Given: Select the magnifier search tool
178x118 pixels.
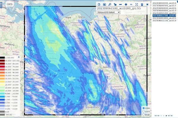Looking at the screenshot, I should 110,4.
